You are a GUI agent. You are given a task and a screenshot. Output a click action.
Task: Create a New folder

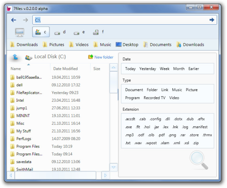(x=101, y=57)
